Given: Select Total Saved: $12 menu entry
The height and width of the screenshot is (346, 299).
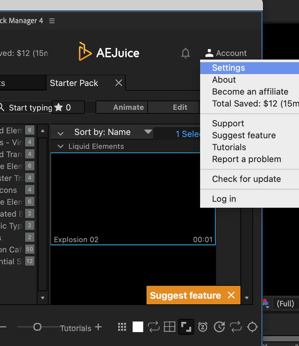Looking at the screenshot, I should (x=250, y=104).
